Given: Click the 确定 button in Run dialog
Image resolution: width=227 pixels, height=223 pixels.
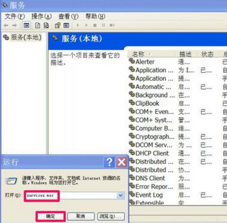Looking at the screenshot, I should (51, 216).
